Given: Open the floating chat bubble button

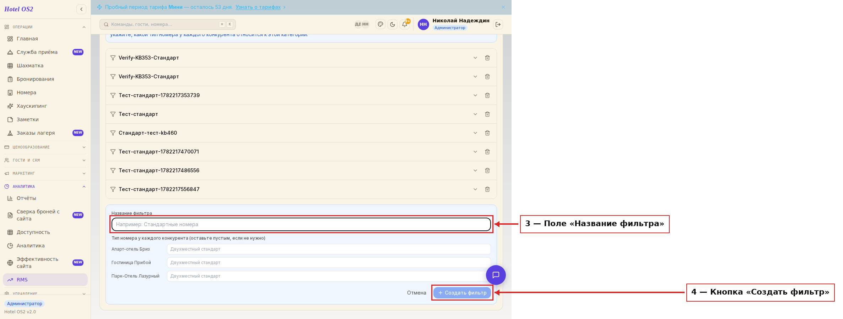Looking at the screenshot, I should click(496, 275).
